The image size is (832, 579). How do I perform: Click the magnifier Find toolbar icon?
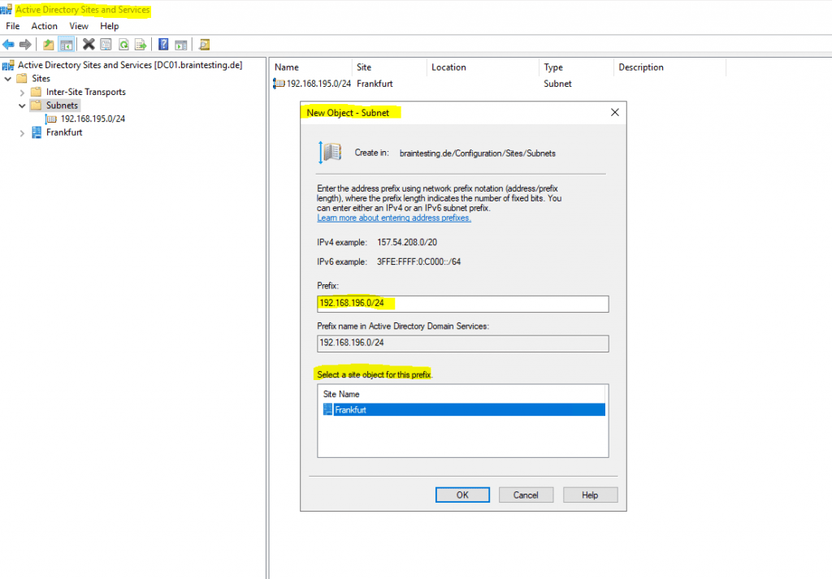(204, 45)
